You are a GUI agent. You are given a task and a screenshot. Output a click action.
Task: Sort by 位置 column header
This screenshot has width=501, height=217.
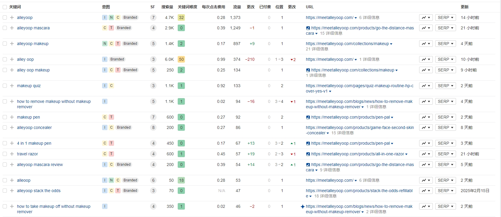coord(279,7)
